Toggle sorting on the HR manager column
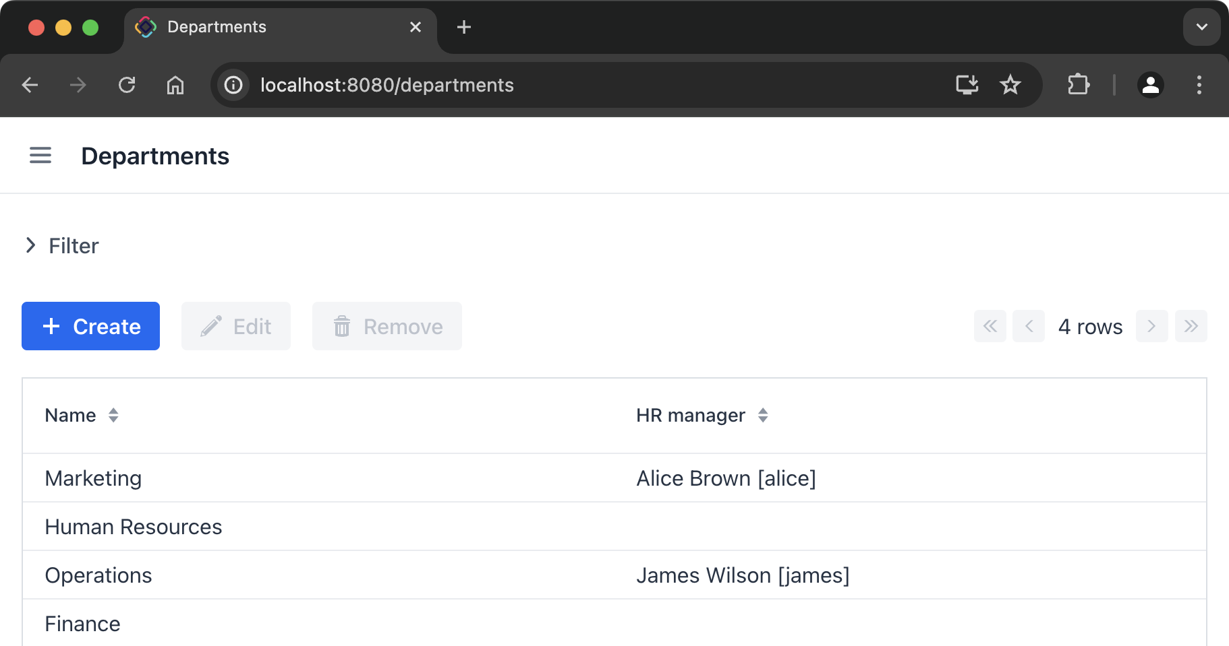Screen dimensions: 1229x646 coord(763,415)
